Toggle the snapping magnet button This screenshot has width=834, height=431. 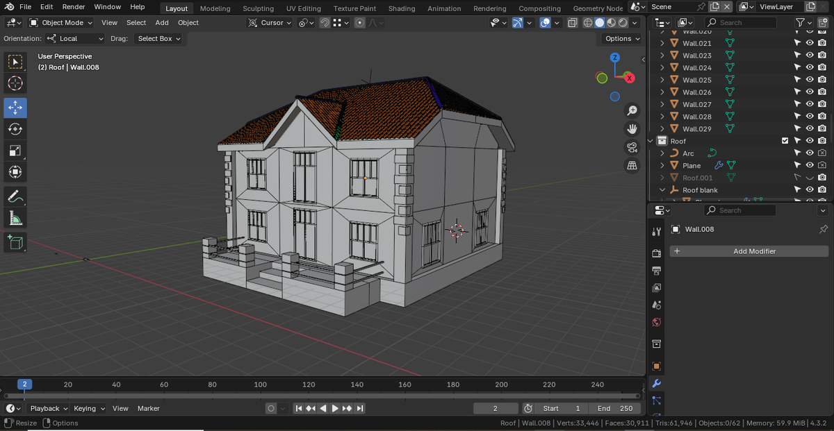pos(325,23)
